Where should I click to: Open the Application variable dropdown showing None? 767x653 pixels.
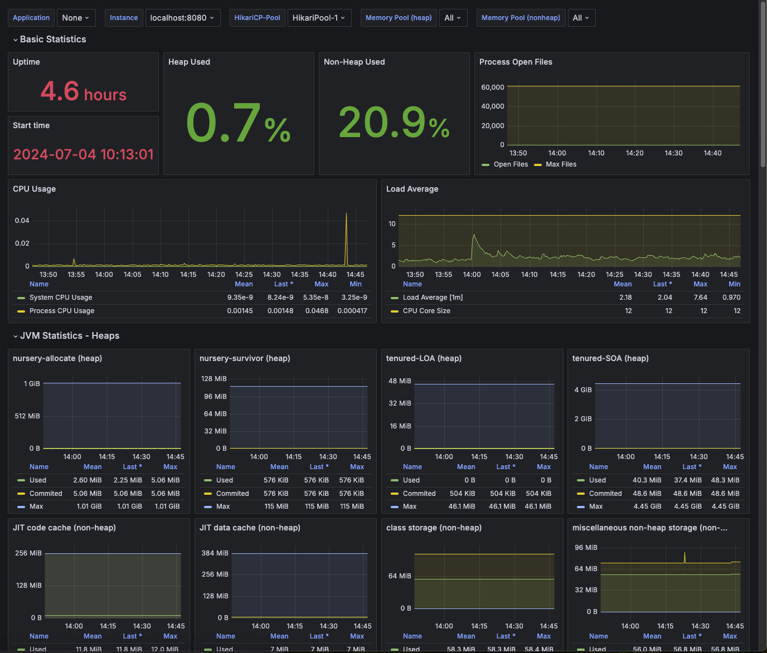[75, 18]
